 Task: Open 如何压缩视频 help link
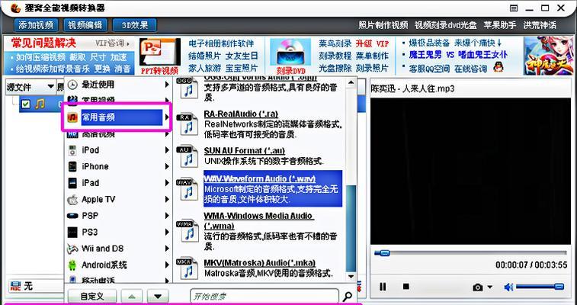(40, 57)
